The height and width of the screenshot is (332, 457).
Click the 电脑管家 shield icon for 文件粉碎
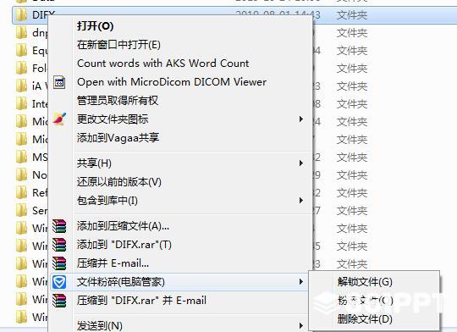[59, 282]
